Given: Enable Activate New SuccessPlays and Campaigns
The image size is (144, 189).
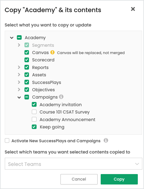Looking at the screenshot, I should pyautogui.click(x=7, y=141).
